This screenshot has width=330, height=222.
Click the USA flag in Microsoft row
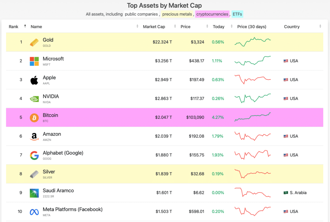coord(286,61)
